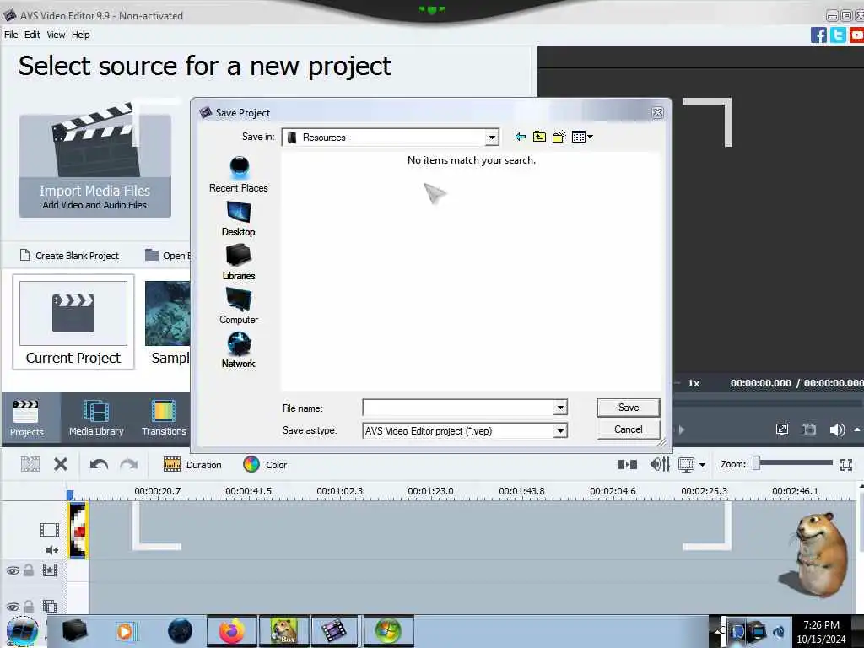Click the media player taskbar icon
The width and height of the screenshot is (864, 648).
tap(125, 631)
